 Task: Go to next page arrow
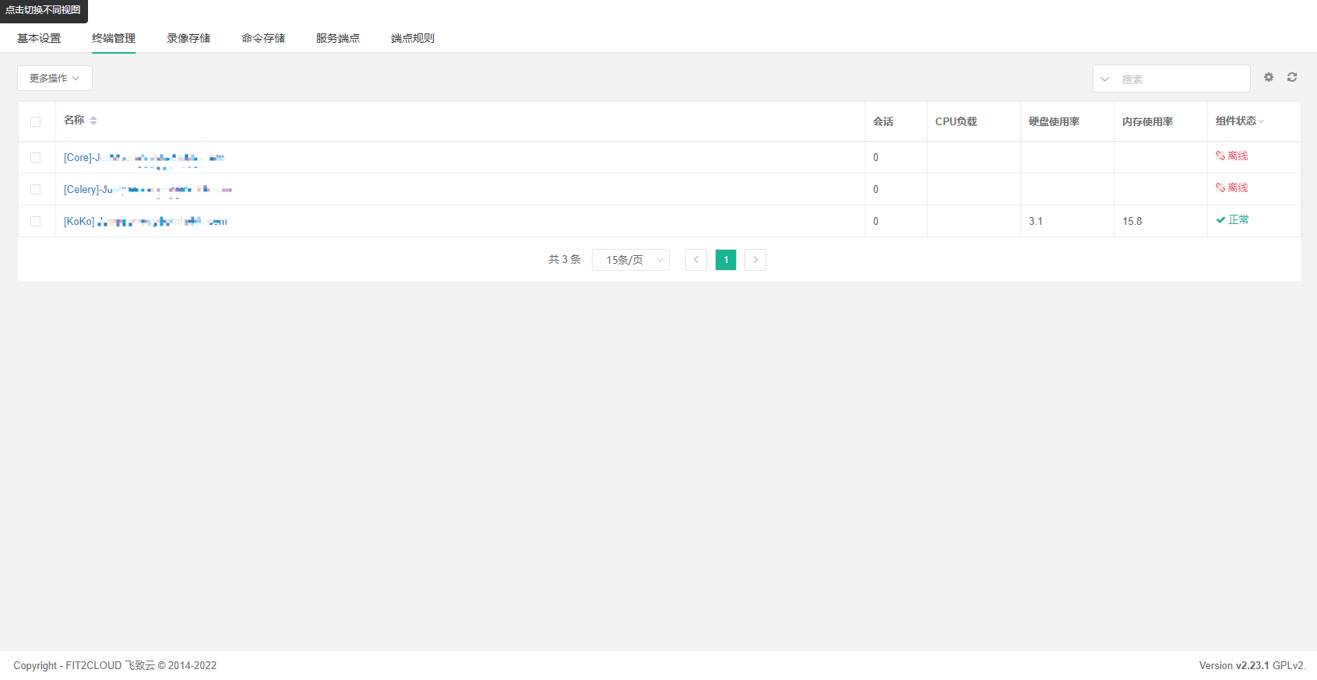(x=755, y=260)
